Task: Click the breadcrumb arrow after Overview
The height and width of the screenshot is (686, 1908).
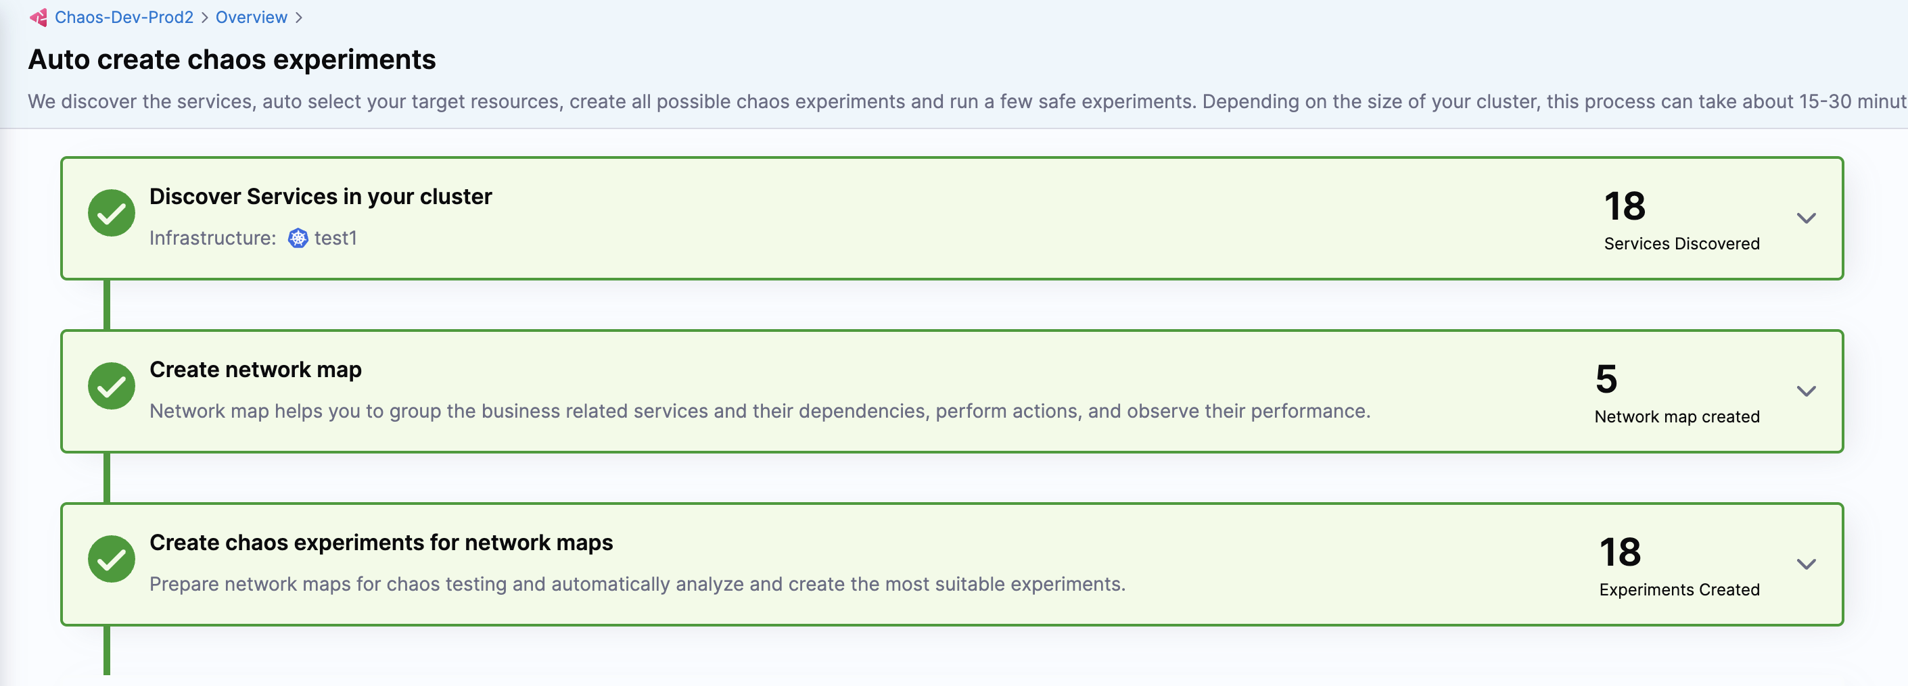Action: (298, 17)
